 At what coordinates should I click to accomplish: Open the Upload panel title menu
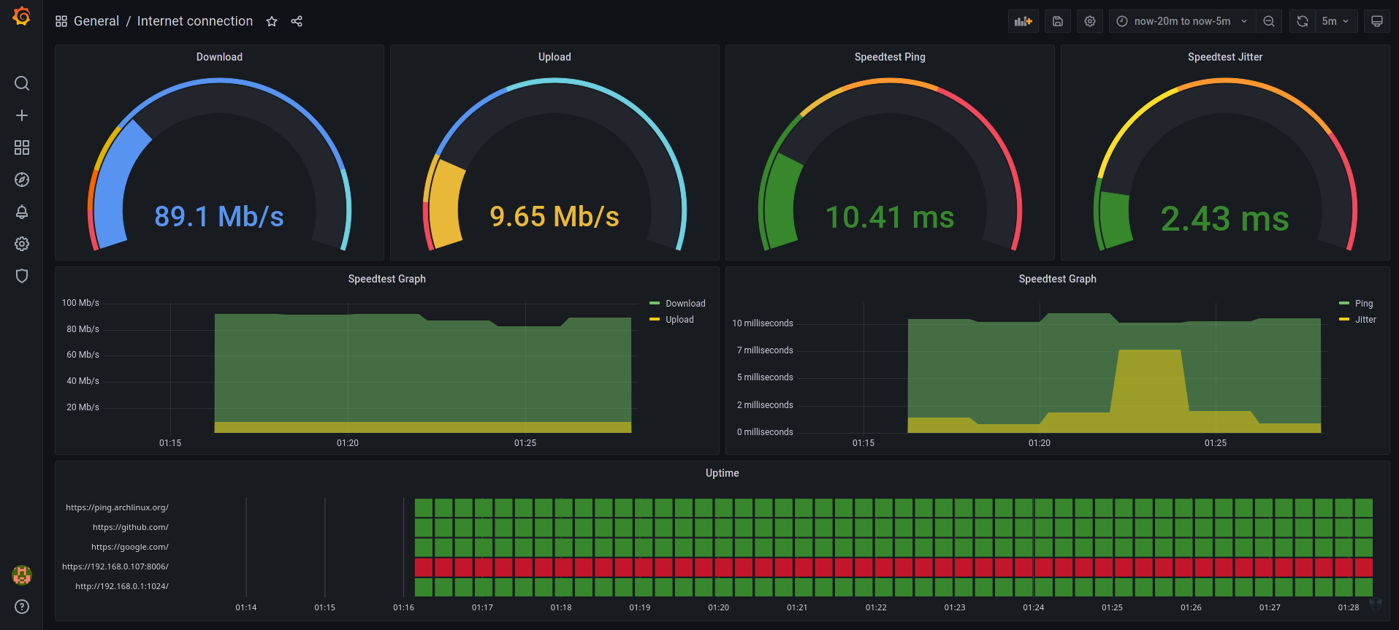554,57
